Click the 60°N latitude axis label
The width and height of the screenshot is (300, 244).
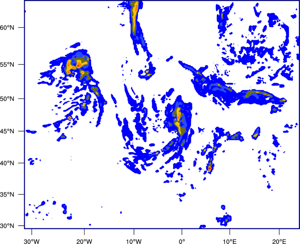(7, 28)
